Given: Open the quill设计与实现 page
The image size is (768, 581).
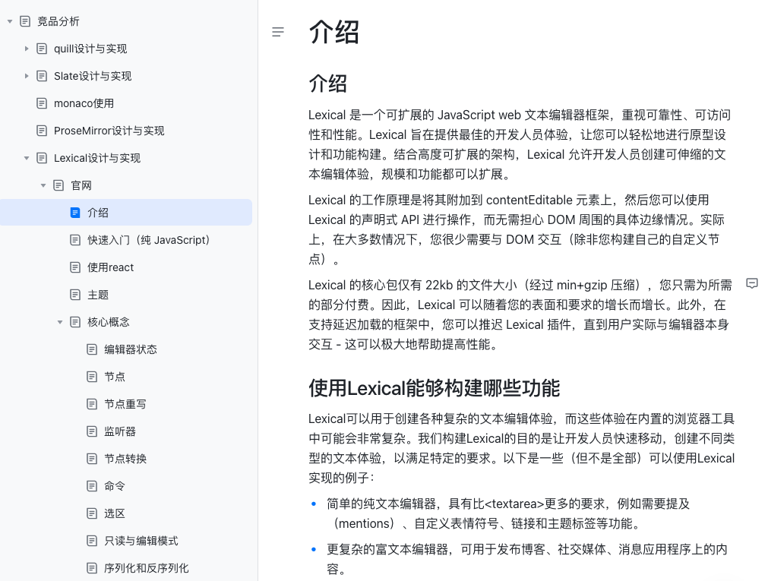Looking at the screenshot, I should tap(90, 49).
